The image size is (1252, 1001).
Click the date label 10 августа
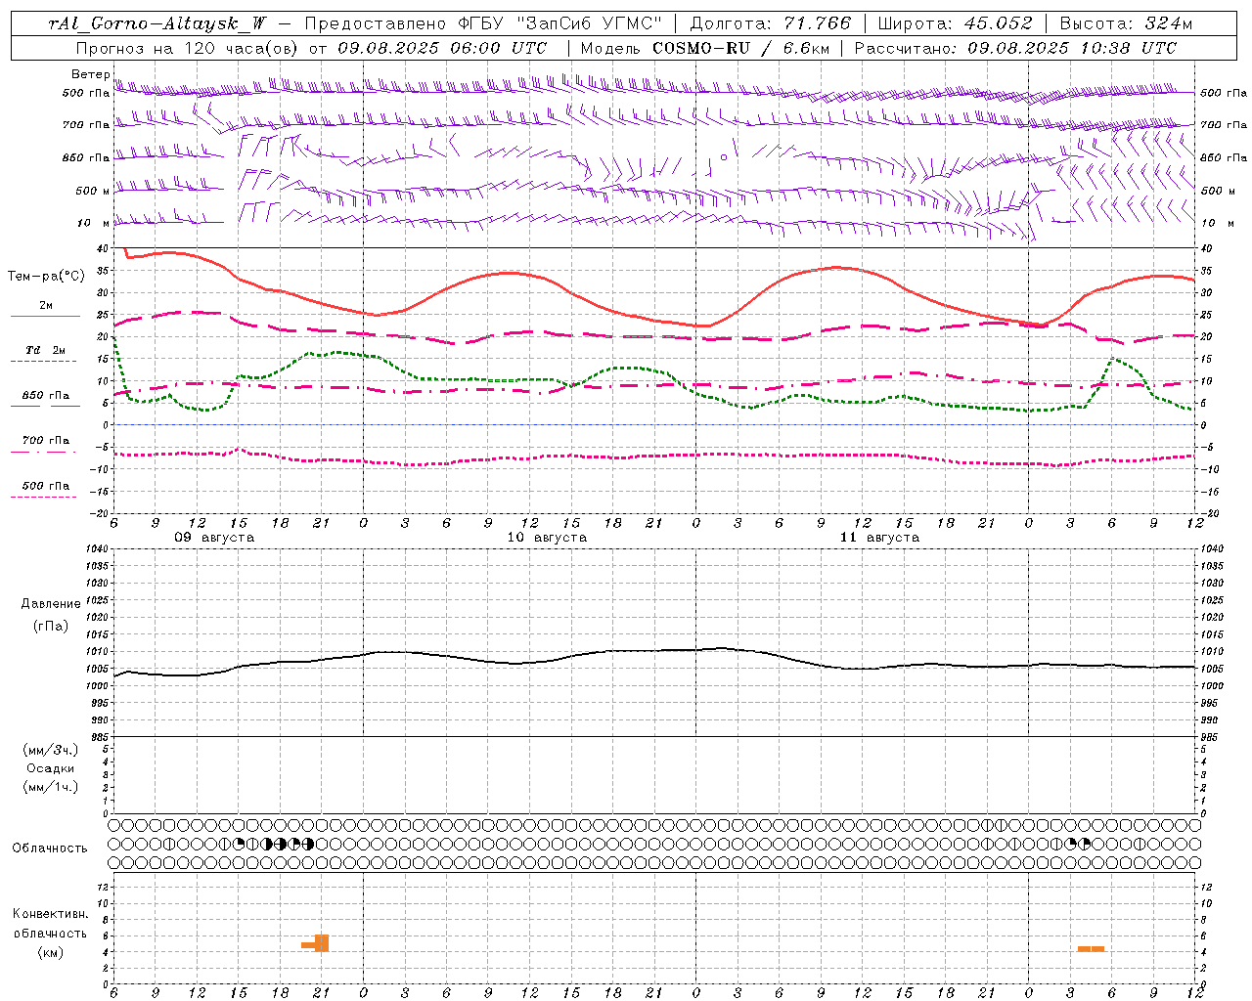click(x=547, y=538)
